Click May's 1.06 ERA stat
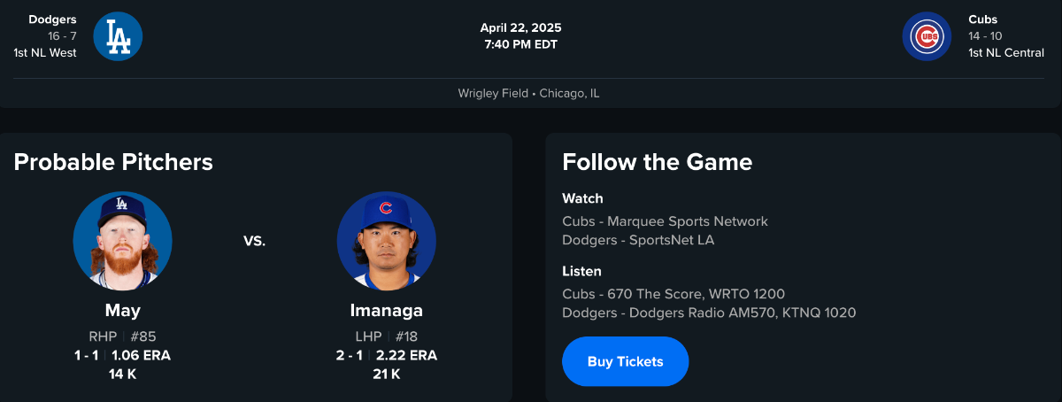This screenshot has width=1062, height=402. coord(141,355)
